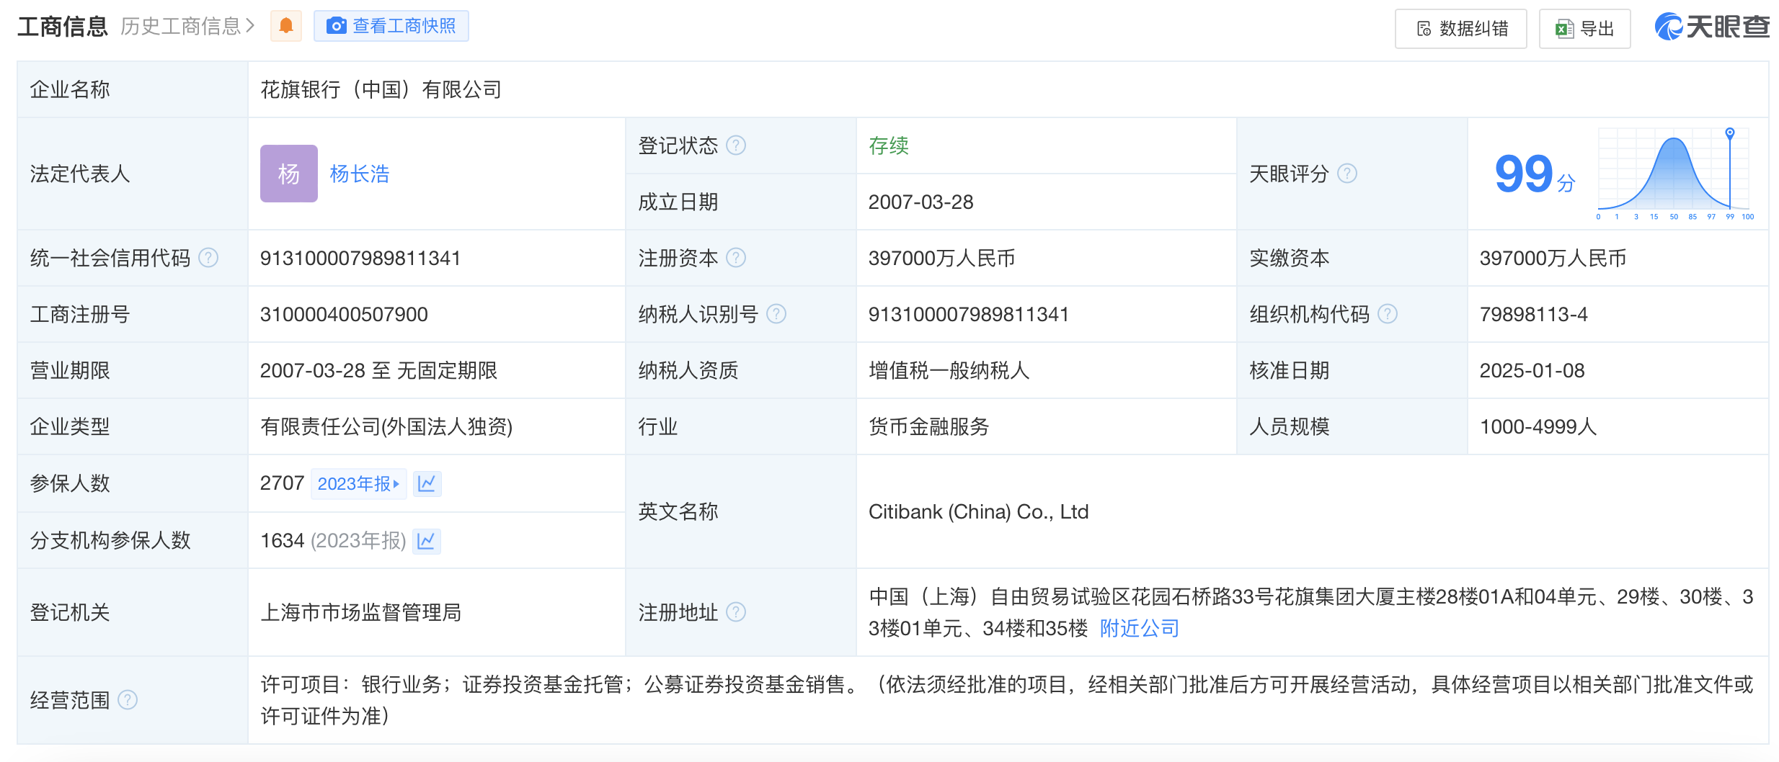The width and height of the screenshot is (1779, 762).
Task: Open trend chart icon for 参保人数
Action: tap(427, 483)
